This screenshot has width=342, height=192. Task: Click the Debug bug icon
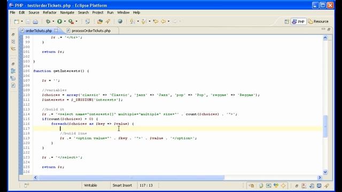(48, 21)
